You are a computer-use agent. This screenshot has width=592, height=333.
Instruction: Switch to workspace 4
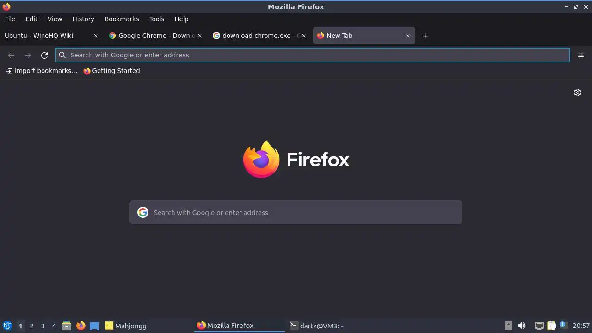tap(54, 326)
